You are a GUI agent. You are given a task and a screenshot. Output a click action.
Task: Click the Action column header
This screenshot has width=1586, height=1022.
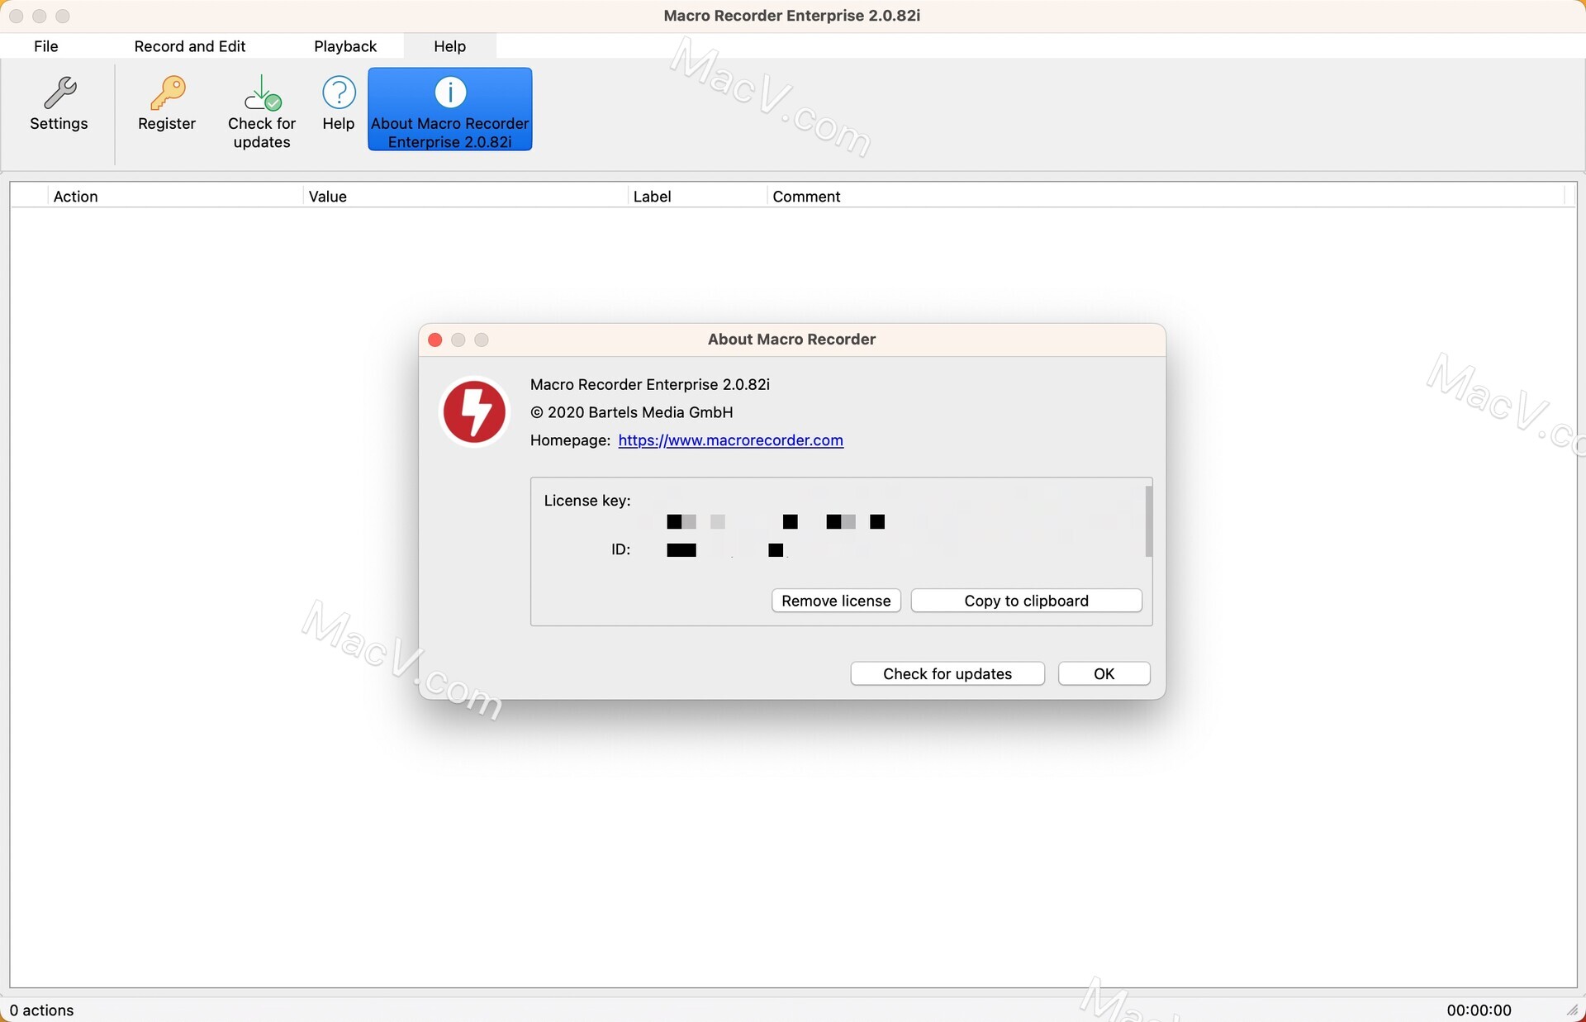(x=176, y=197)
